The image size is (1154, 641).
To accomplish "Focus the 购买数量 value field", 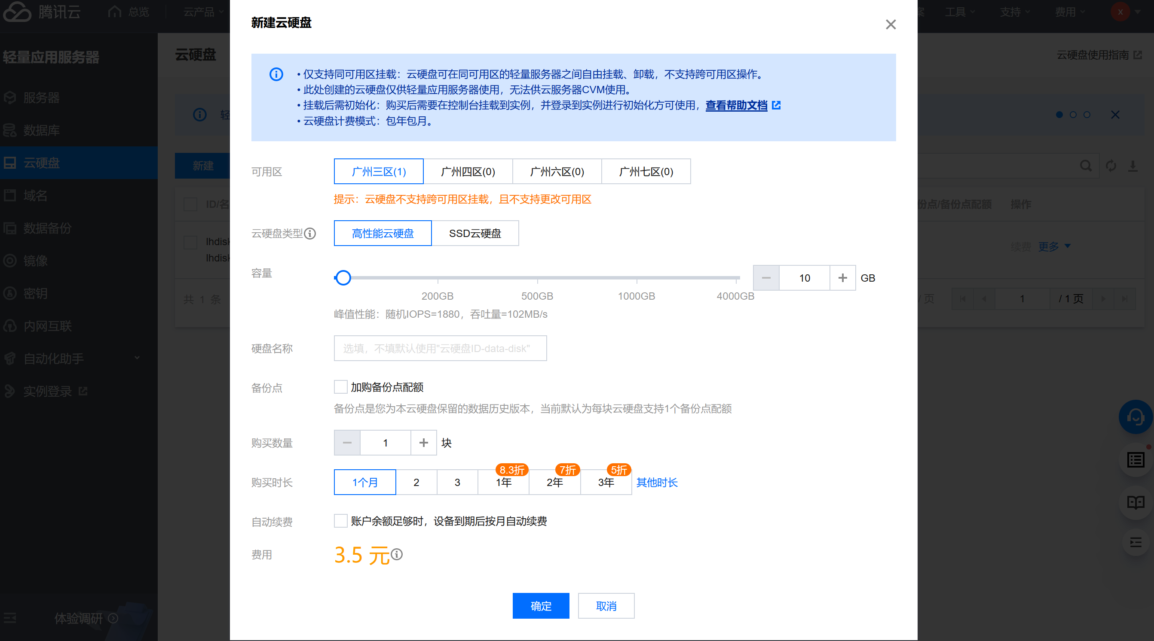I will [385, 443].
